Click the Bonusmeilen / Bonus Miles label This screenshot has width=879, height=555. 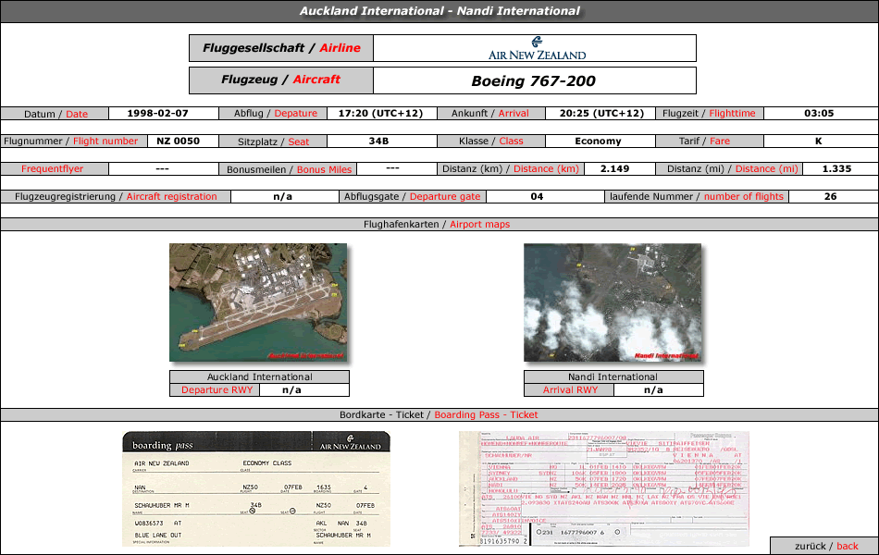(288, 169)
